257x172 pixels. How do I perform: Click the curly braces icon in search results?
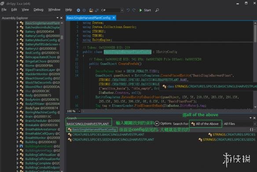(252, 129)
